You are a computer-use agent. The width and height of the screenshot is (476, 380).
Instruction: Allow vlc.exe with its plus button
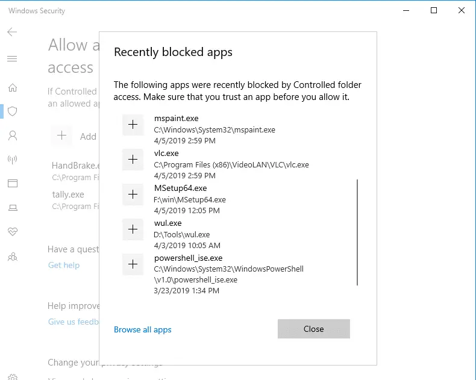133,160
